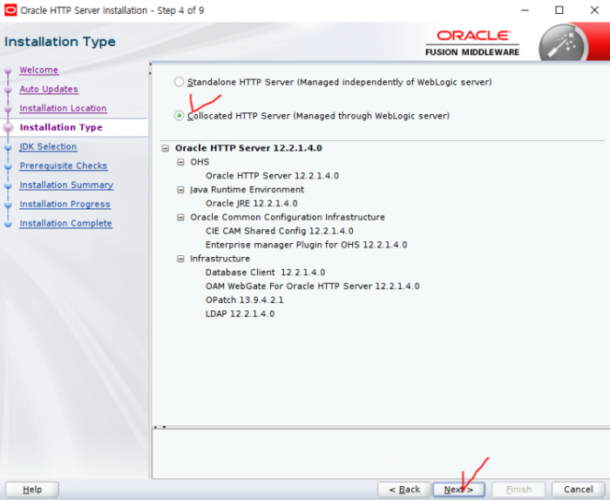610x500 pixels.
Task: Click the Prerequisite Checks step bullet icon
Action: [x=8, y=166]
